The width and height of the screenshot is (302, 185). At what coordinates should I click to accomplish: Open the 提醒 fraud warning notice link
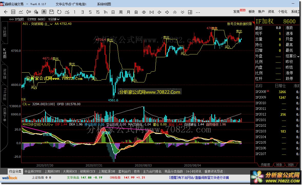point(199,178)
